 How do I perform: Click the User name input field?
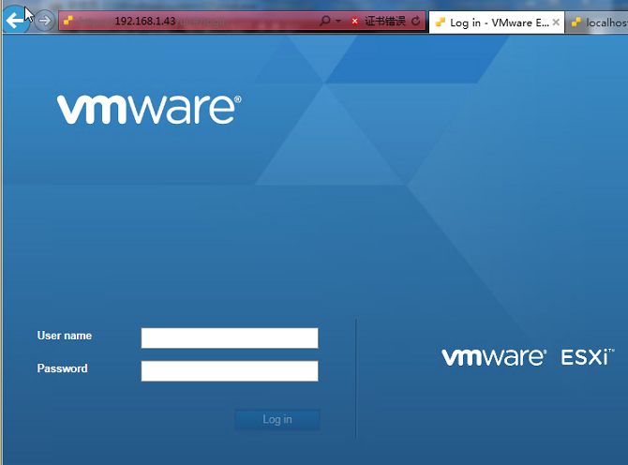pos(230,338)
